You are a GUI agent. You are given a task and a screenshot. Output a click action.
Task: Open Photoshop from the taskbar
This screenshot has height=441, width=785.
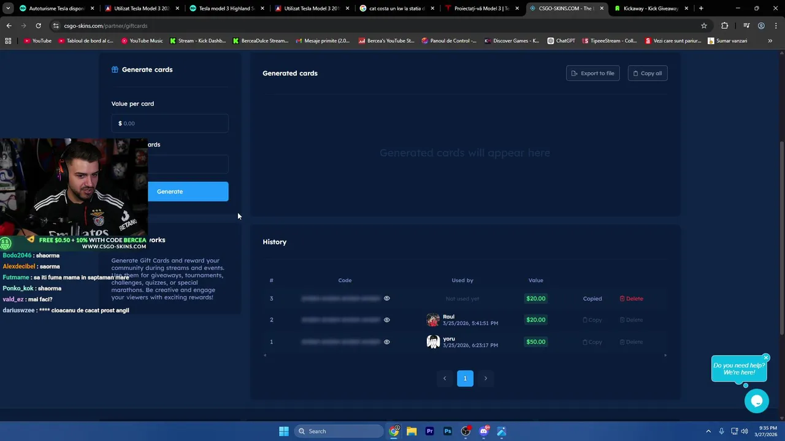[x=448, y=431]
